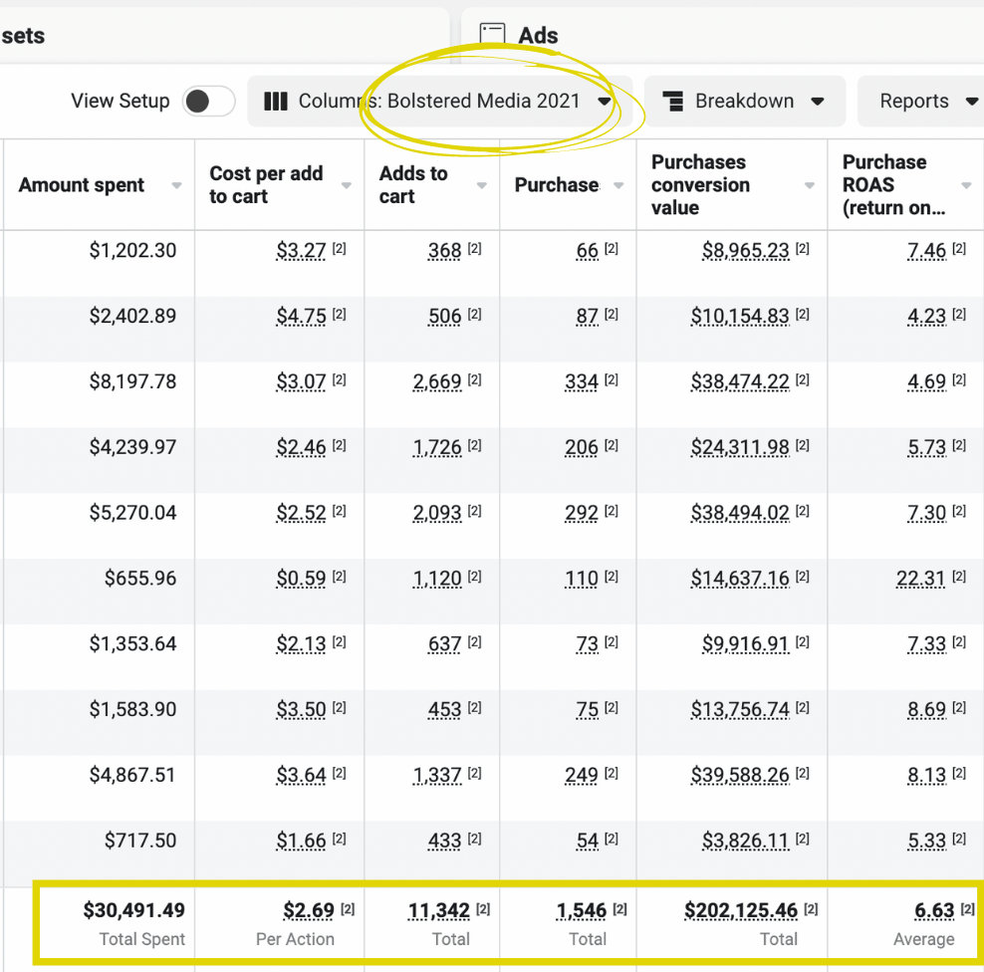The width and height of the screenshot is (984, 972).
Task: Click the Amount spent column sort arrow
Action: (x=177, y=185)
